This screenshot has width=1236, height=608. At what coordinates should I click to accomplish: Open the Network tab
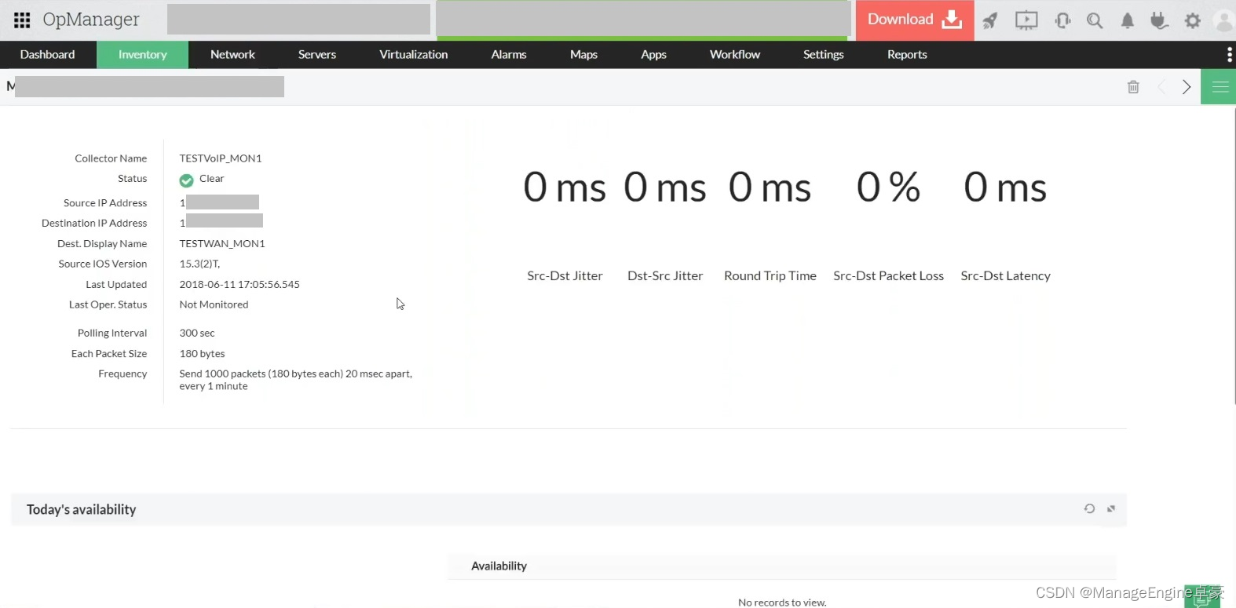[x=232, y=54]
